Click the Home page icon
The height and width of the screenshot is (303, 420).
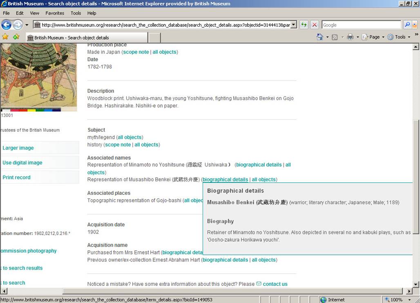pyautogui.click(x=320, y=37)
